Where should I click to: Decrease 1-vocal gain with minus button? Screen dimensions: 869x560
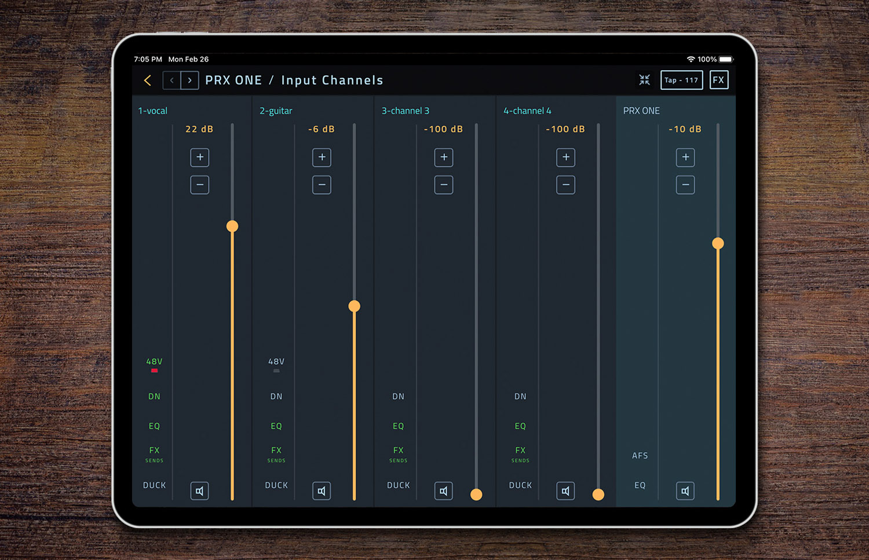pyautogui.click(x=200, y=185)
